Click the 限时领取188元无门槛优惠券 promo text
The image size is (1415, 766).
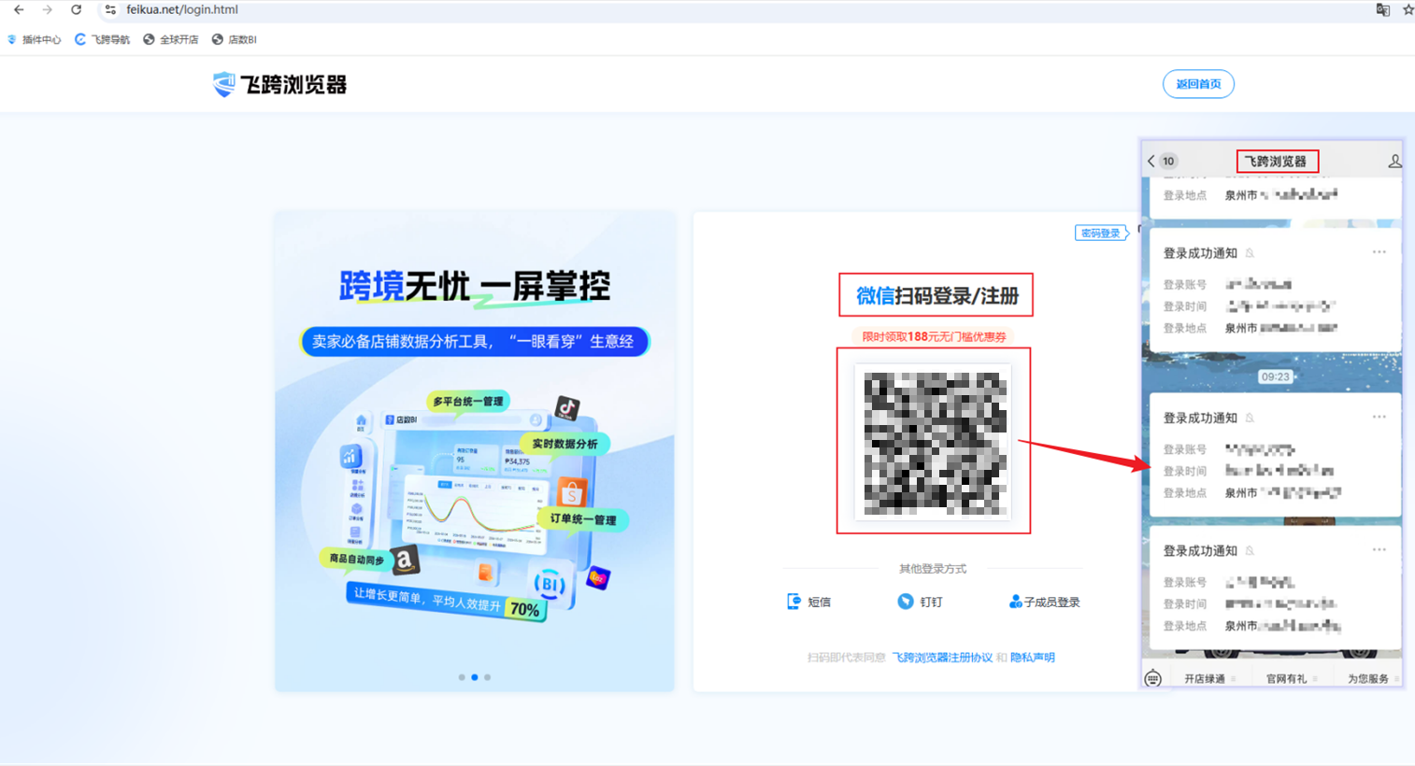934,337
